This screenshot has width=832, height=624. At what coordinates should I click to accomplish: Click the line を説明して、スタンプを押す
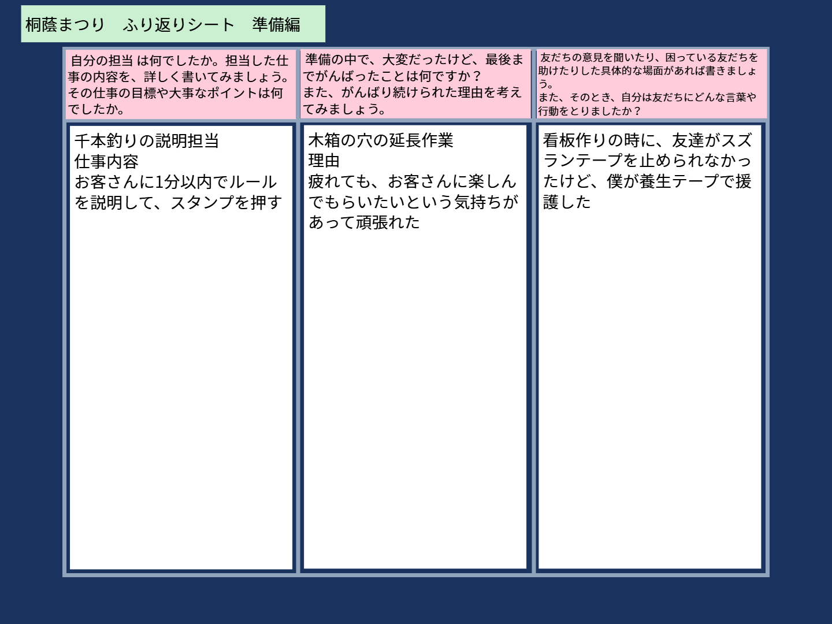coord(178,202)
